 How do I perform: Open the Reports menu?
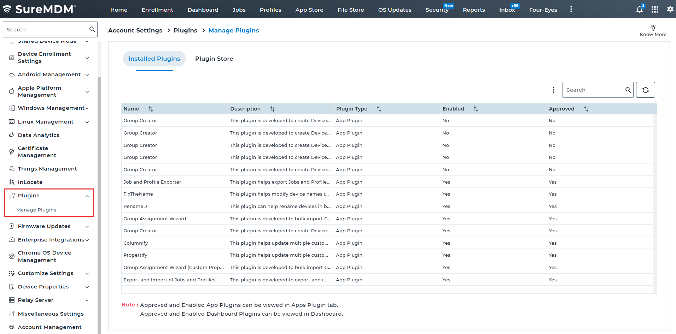474,10
